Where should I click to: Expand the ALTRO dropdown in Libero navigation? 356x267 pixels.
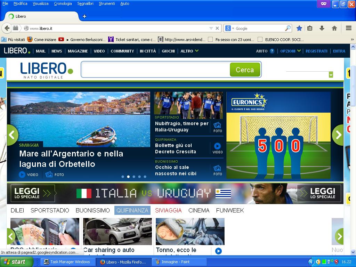pos(189,51)
